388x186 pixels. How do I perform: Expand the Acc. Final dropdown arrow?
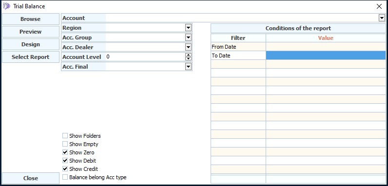188,67
